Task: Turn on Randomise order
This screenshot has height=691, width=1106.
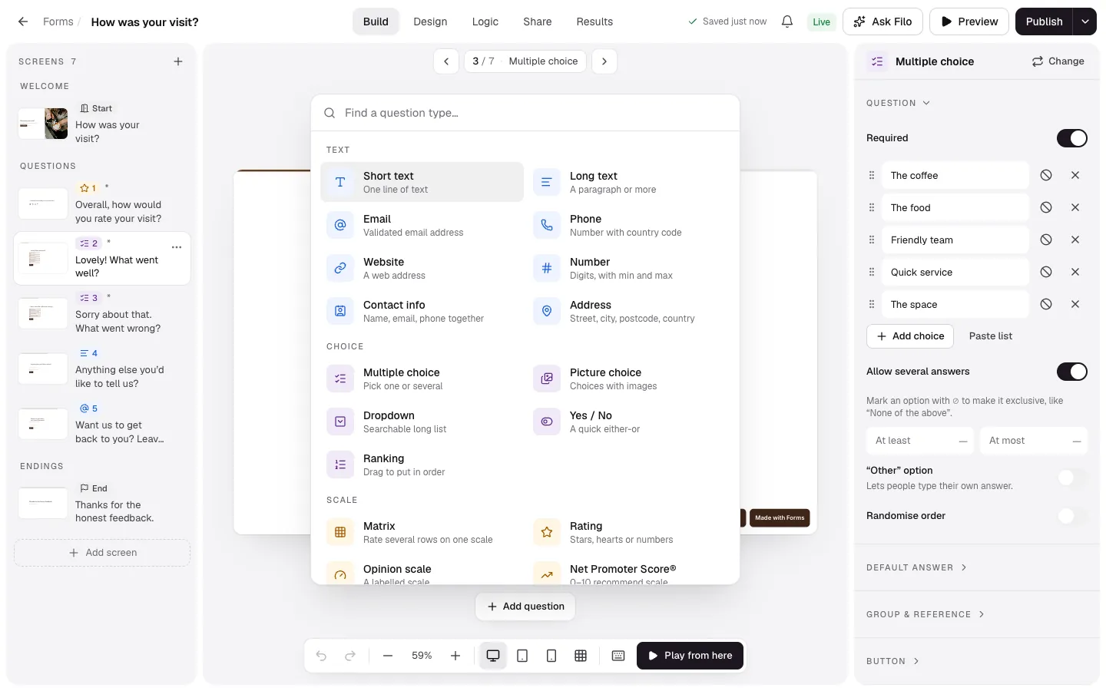Action: pyautogui.click(x=1072, y=516)
